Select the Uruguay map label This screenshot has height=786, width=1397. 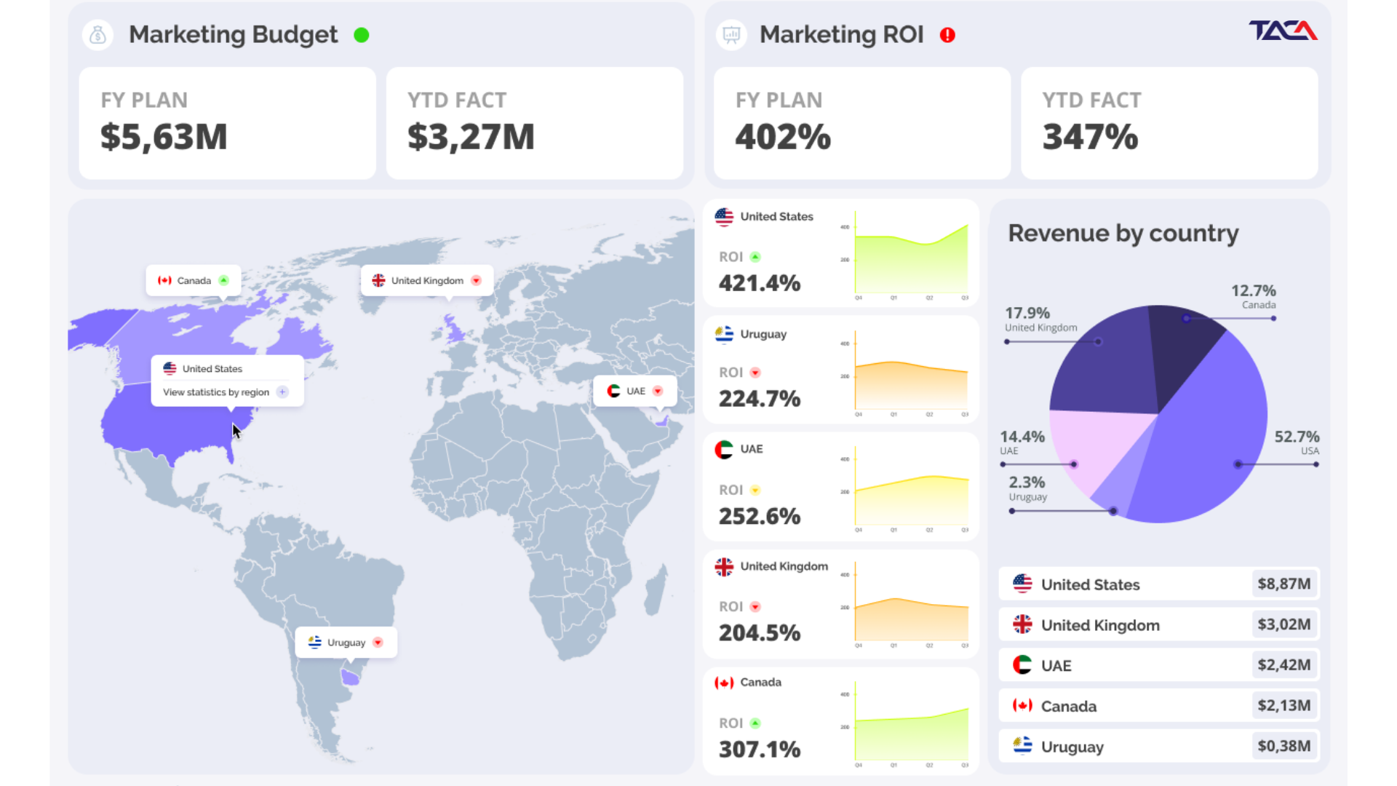pyautogui.click(x=346, y=642)
